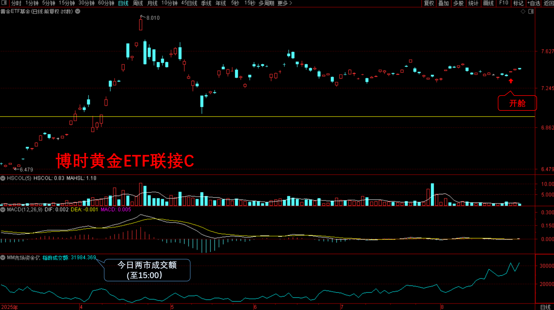Add to watchlist with +自选
554x310 pixels.
(x=534, y=3)
